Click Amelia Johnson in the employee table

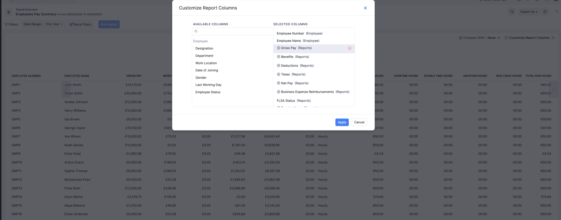[76, 102]
